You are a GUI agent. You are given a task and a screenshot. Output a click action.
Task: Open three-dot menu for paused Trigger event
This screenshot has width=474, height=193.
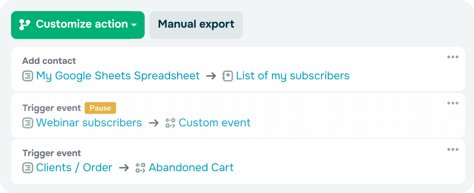(x=453, y=103)
